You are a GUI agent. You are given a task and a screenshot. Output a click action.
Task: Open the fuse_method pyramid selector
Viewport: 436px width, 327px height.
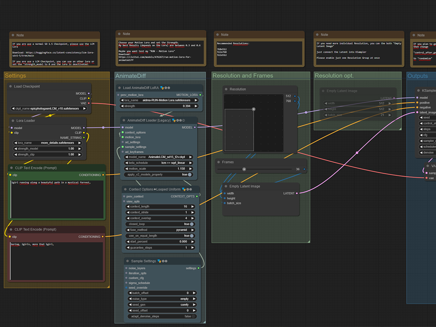coord(160,230)
